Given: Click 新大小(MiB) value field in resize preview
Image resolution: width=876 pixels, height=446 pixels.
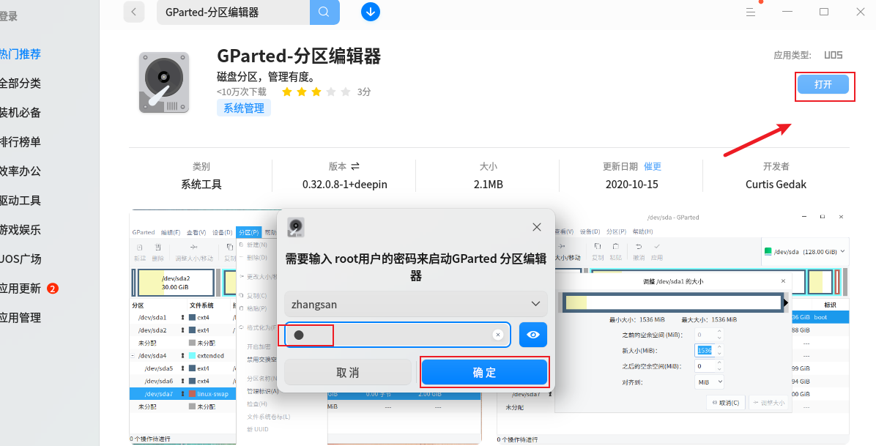Looking at the screenshot, I should (710, 350).
